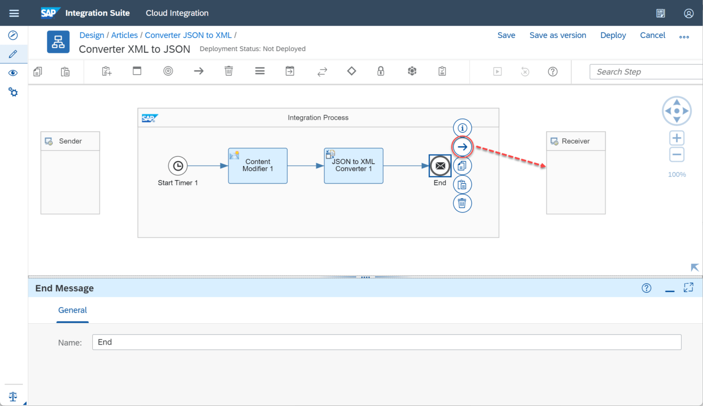Click the pan navigation wheel control
The height and width of the screenshot is (406, 703).
[677, 111]
